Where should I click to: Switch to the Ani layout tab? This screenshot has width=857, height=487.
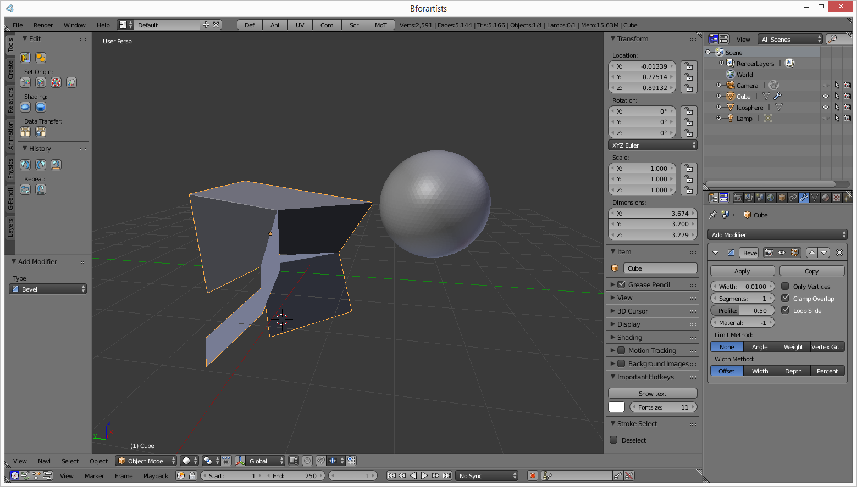275,25
